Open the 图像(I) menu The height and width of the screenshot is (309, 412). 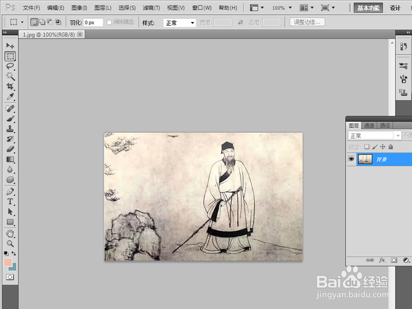(x=79, y=8)
